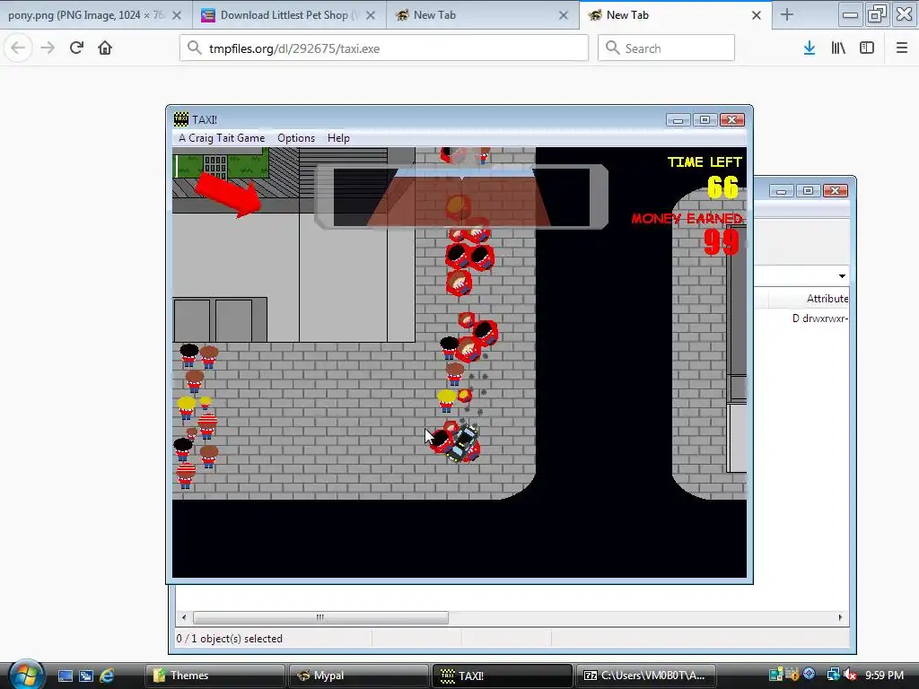Switch to 7-Zip C:\Users taskbar button
This screenshot has height=689, width=919.
pos(646,676)
